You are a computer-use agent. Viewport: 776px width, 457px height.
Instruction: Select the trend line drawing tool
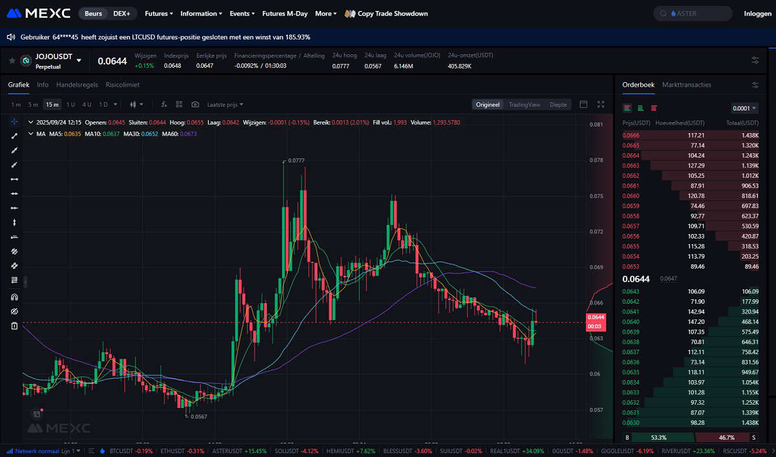(14, 136)
